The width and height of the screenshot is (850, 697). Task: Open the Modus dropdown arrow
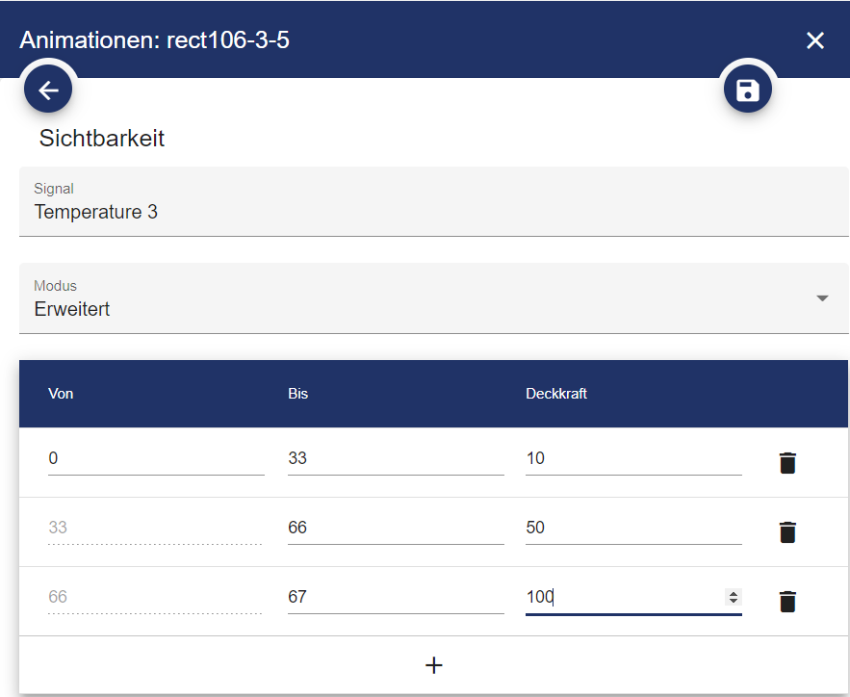[x=822, y=298]
